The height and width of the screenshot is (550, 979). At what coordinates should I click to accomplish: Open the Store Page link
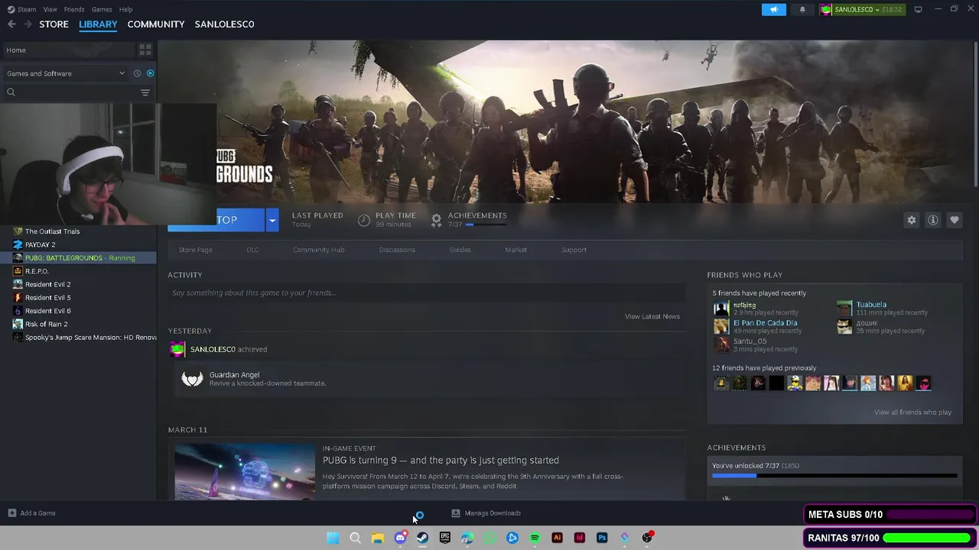(x=195, y=250)
